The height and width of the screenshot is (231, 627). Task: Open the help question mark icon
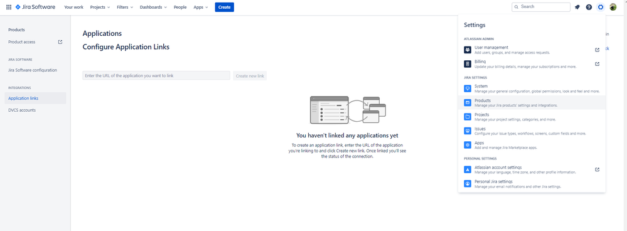coord(589,7)
